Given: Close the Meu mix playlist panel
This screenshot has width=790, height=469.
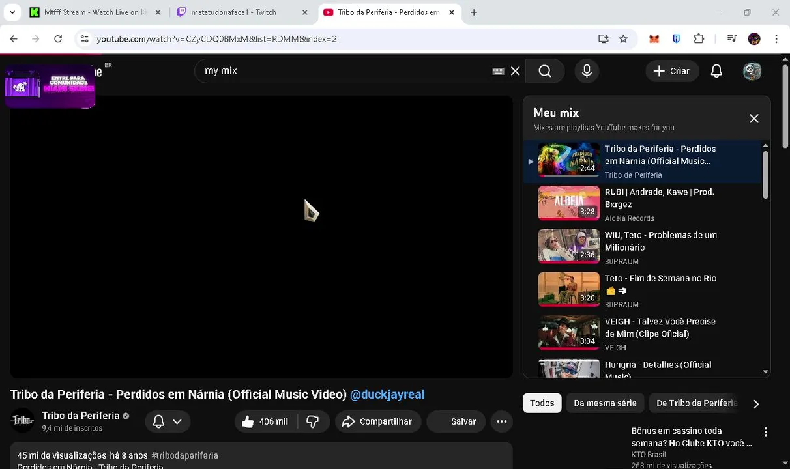Looking at the screenshot, I should pyautogui.click(x=754, y=119).
